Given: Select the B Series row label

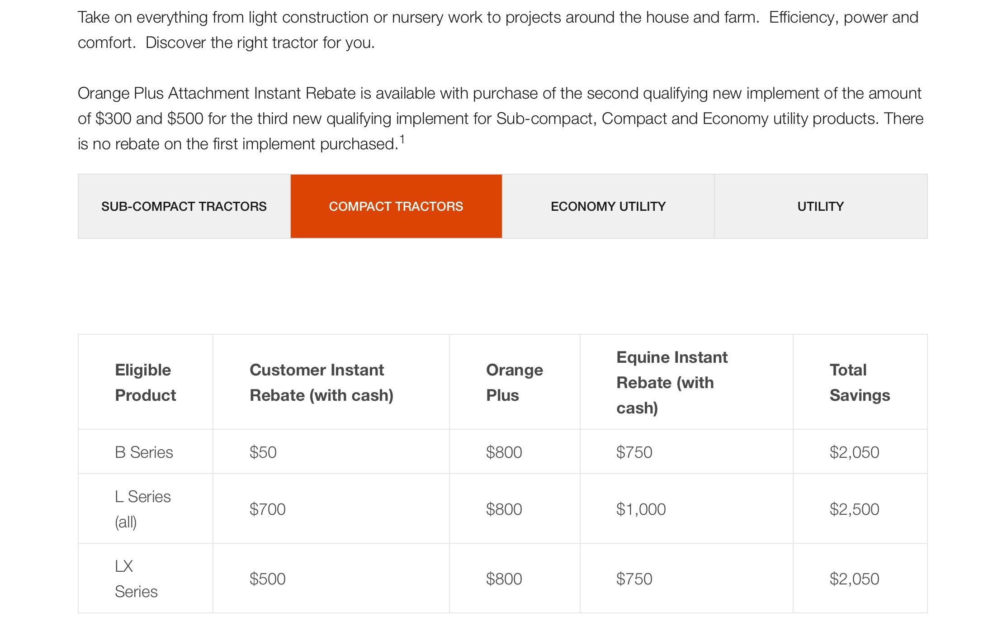Looking at the screenshot, I should click(x=144, y=452).
